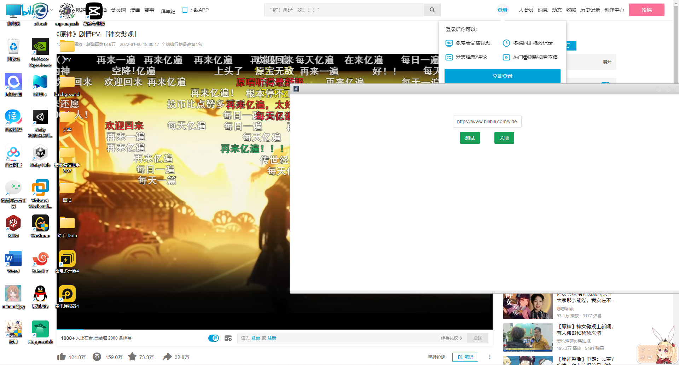The width and height of the screenshot is (679, 365).
Task: Open the danmaku settings icon below the player
Action: coord(228,338)
